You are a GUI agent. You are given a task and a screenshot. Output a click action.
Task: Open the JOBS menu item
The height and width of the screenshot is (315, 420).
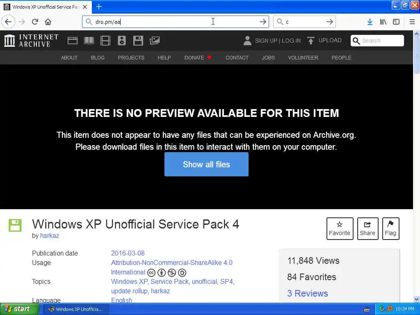268,57
